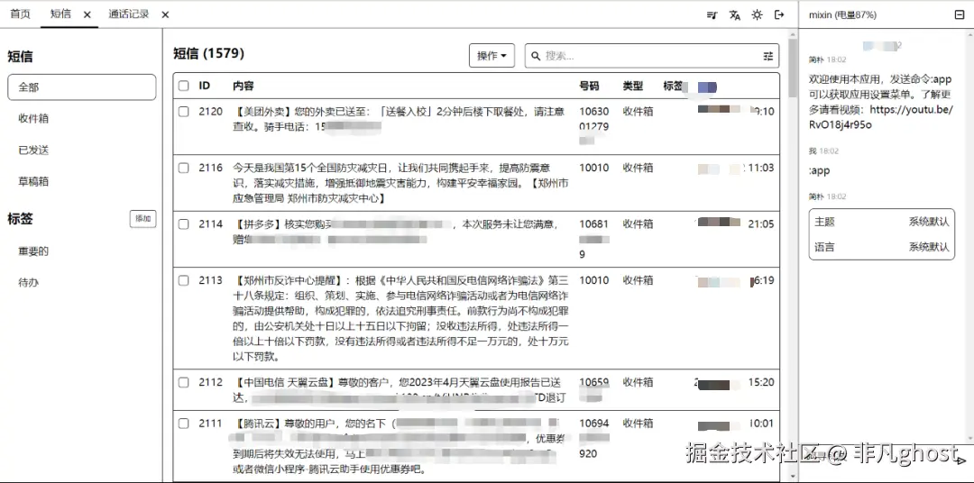Switch to the 首页 tab
Viewport: 974px width, 483px height.
[x=20, y=14]
